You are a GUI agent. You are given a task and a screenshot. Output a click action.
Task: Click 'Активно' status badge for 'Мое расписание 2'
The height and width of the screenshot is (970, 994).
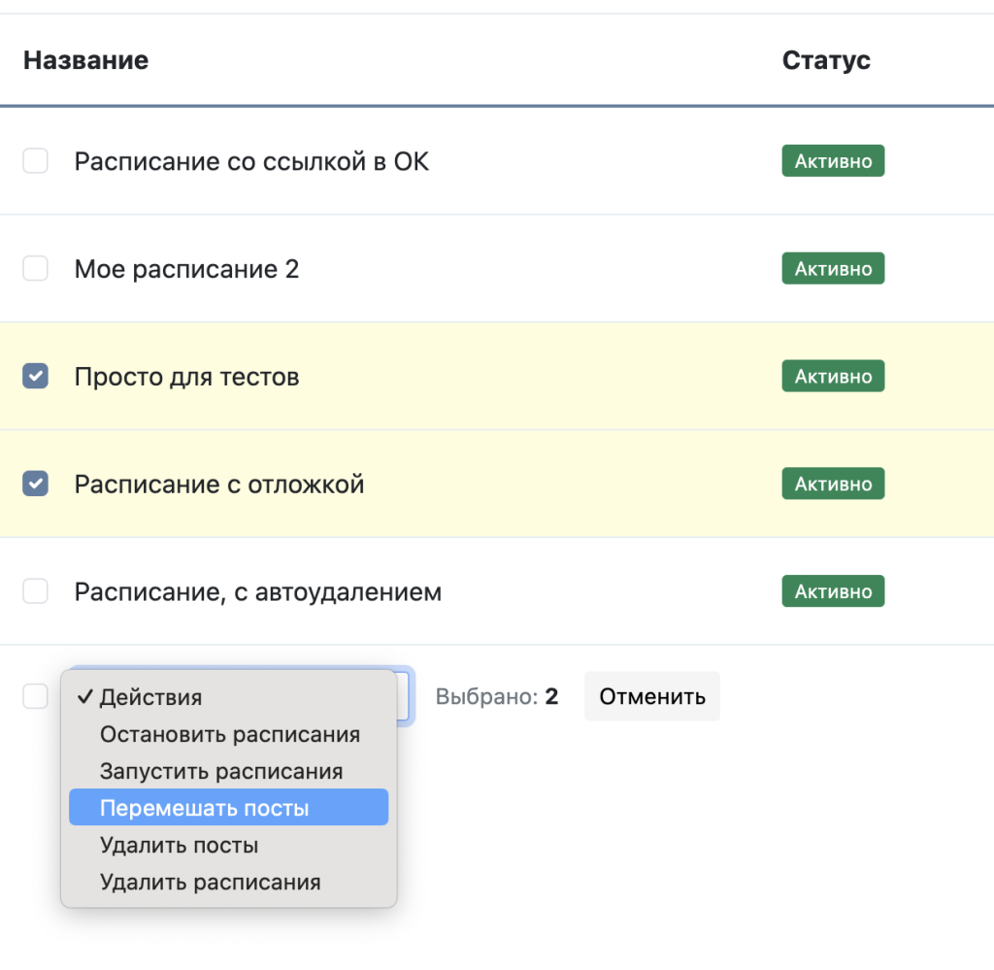click(833, 269)
